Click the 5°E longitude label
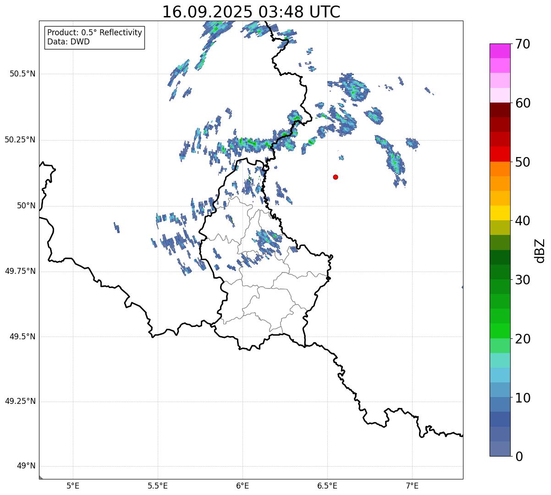 pyautogui.click(x=73, y=486)
